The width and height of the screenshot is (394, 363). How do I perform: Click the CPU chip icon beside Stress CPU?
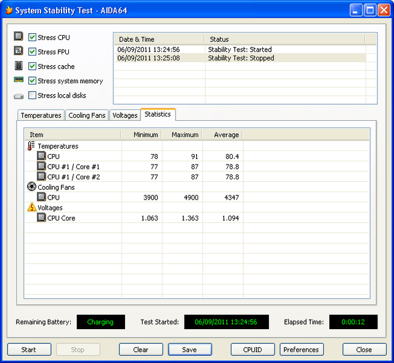coord(18,37)
